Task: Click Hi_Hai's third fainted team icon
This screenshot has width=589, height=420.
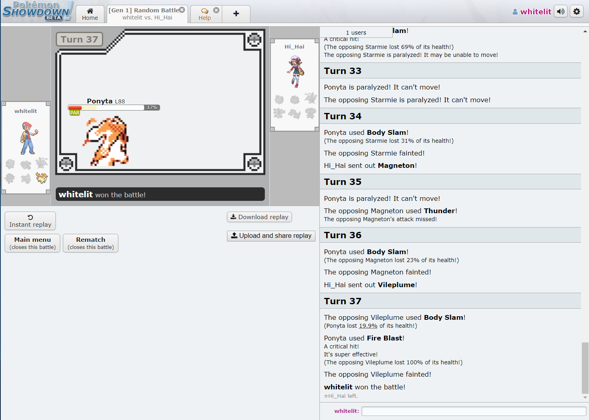Action: 311,98
